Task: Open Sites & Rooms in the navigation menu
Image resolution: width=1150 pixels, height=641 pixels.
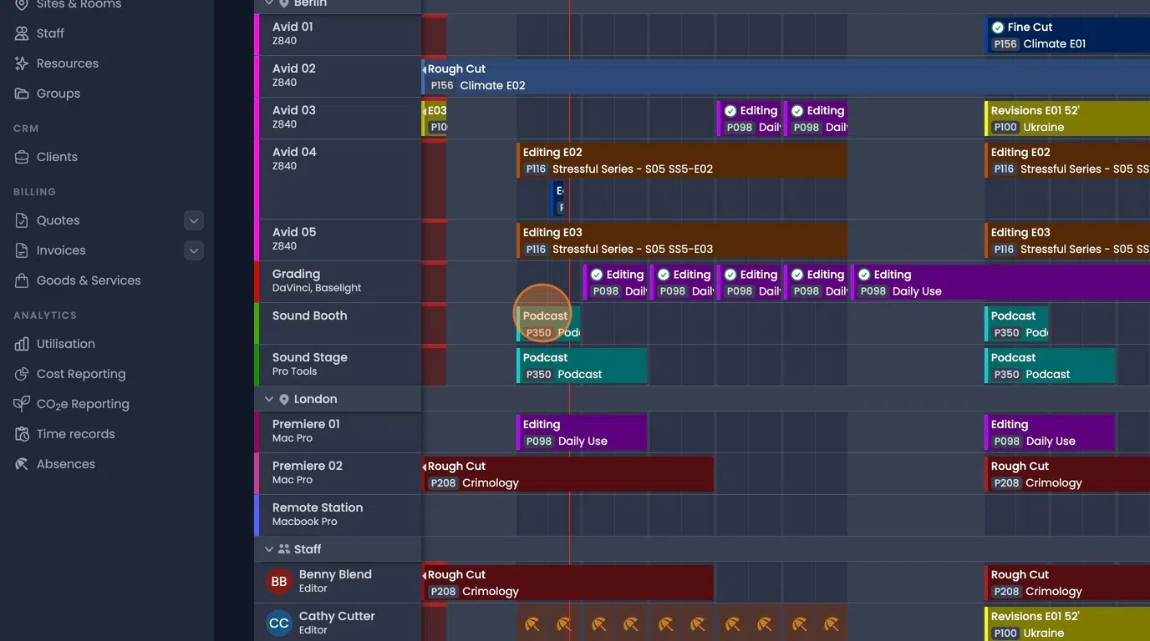Action: pos(23,6)
